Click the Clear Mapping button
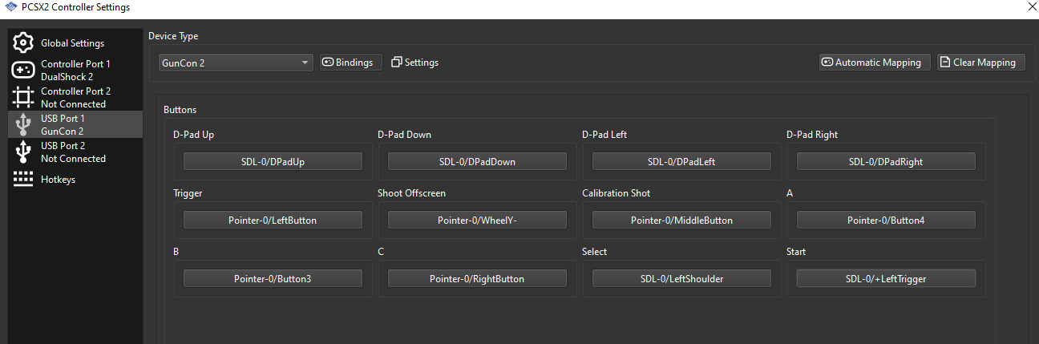The width and height of the screenshot is (1039, 344). [981, 63]
